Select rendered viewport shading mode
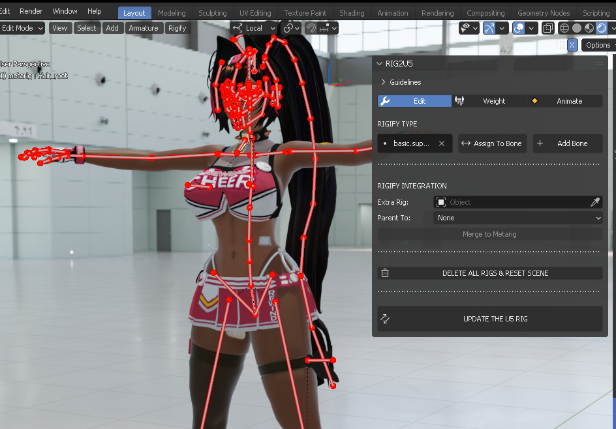The width and height of the screenshot is (616, 429). pos(600,28)
